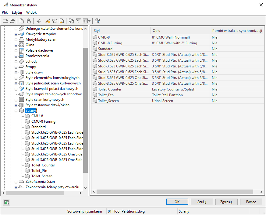The image size is (266, 215).
Task: Click the Krawędzie stropów icon in tree
Action: tap(21, 34)
